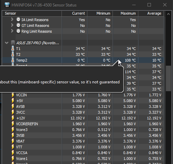Click the VCCSA voltage bolt icon
Image resolution: width=173 pixels, height=164 pixels.
point(13,153)
